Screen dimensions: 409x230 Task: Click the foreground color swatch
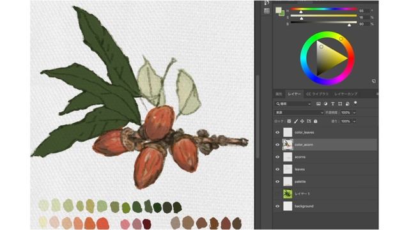click(279, 10)
